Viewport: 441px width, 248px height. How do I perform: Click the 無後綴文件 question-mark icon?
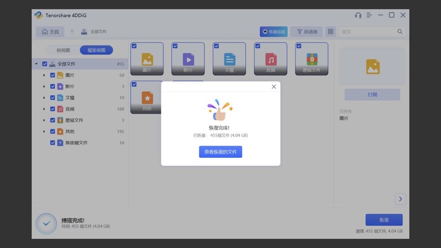[x=60, y=143]
